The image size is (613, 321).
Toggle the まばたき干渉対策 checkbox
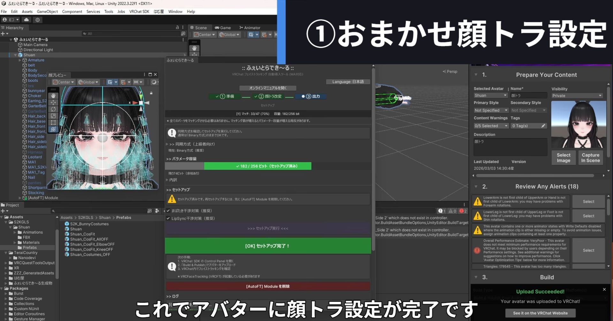168,211
